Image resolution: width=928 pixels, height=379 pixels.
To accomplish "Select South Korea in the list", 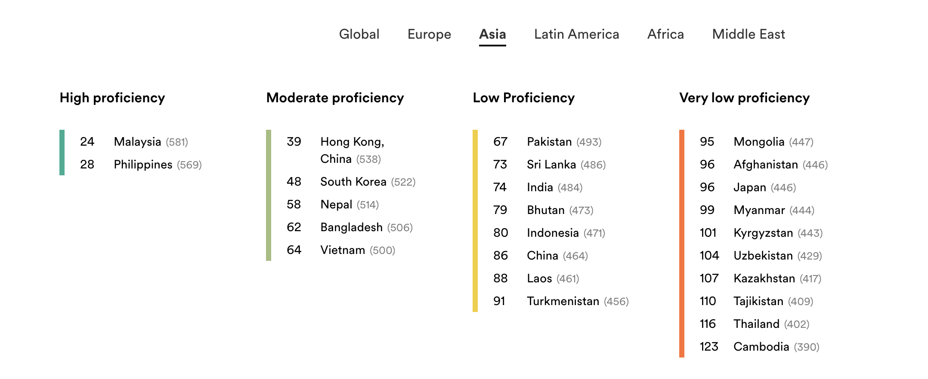I will (x=353, y=182).
